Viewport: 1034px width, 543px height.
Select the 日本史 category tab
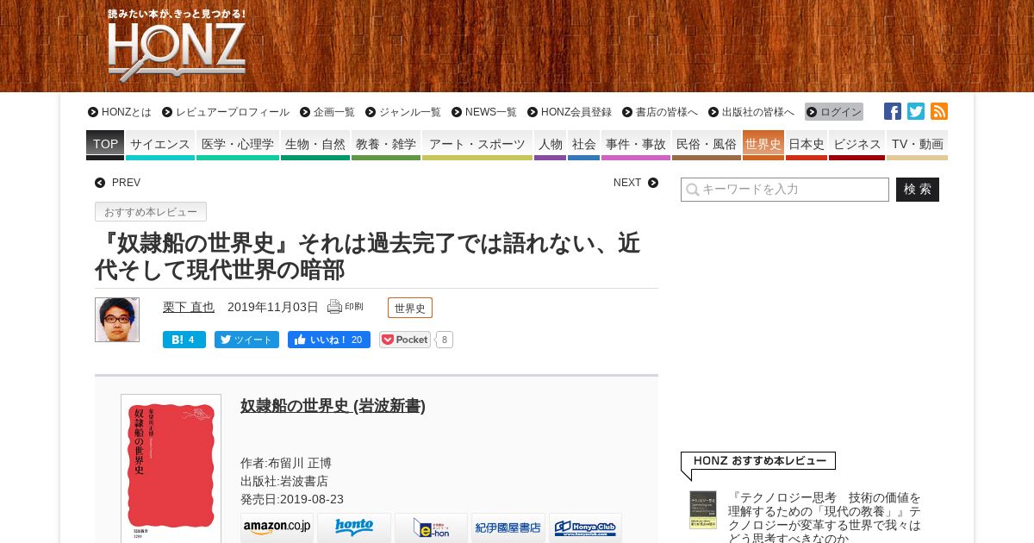807,145
